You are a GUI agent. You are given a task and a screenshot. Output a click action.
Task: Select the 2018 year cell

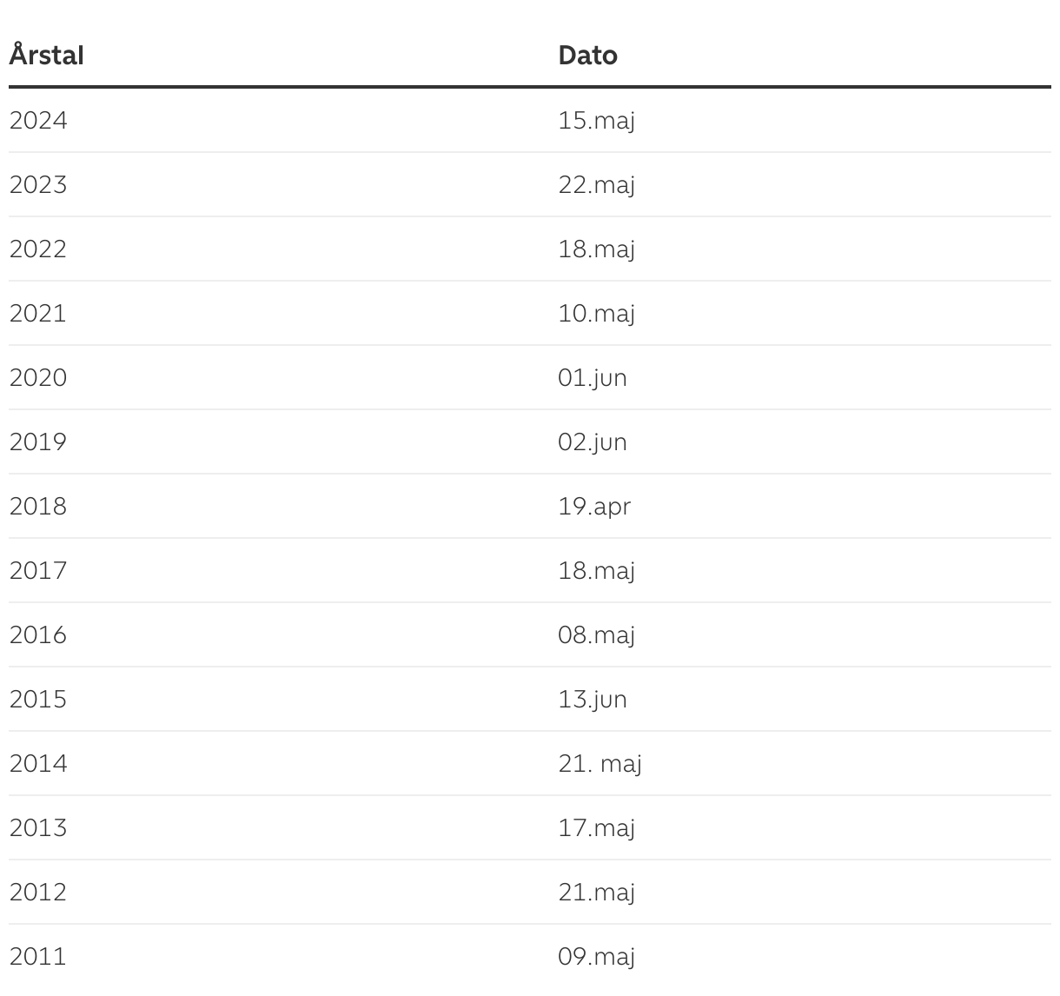38,506
